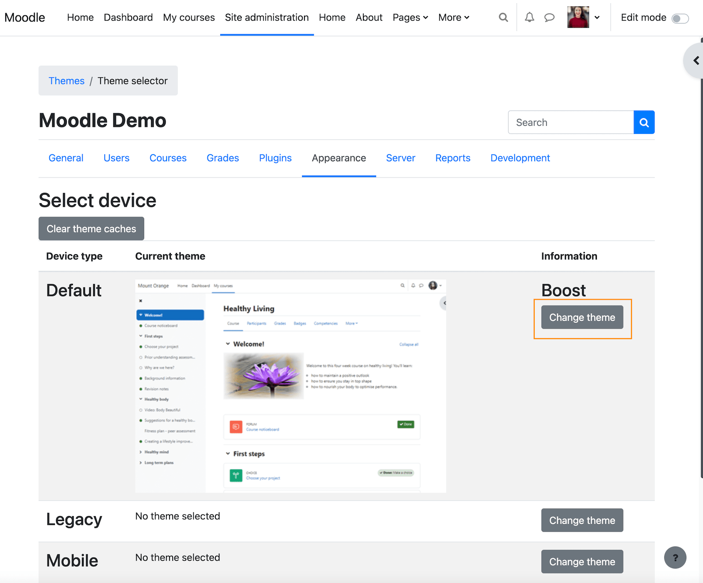The image size is (703, 583).
Task: Expand the user menu dropdown arrow
Action: tap(597, 18)
